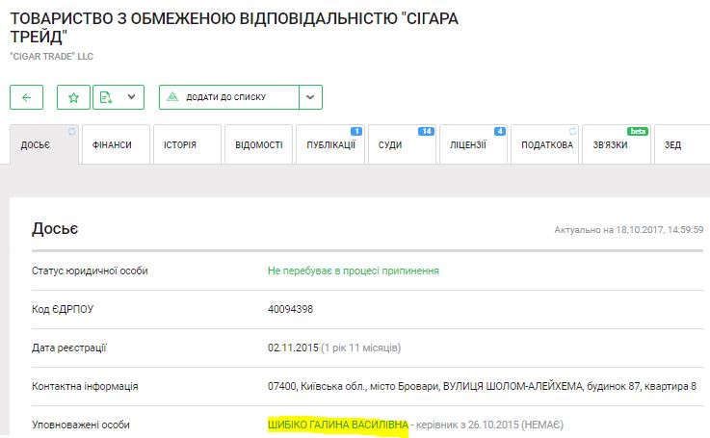Screen dimensions: 710x438
Task: Click the refresh icon on Податкова tab
Action: tap(573, 131)
